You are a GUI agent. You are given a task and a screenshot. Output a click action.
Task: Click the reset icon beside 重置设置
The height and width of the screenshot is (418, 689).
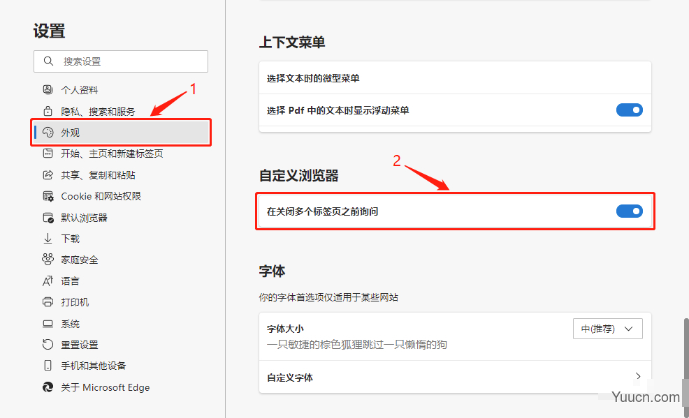[x=48, y=344]
